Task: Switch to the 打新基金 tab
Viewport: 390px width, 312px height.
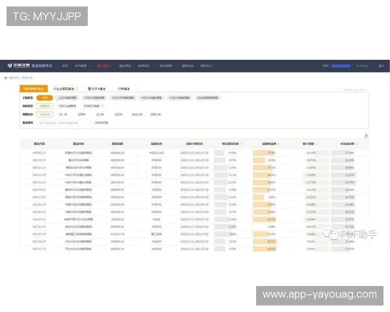Action: [124, 88]
